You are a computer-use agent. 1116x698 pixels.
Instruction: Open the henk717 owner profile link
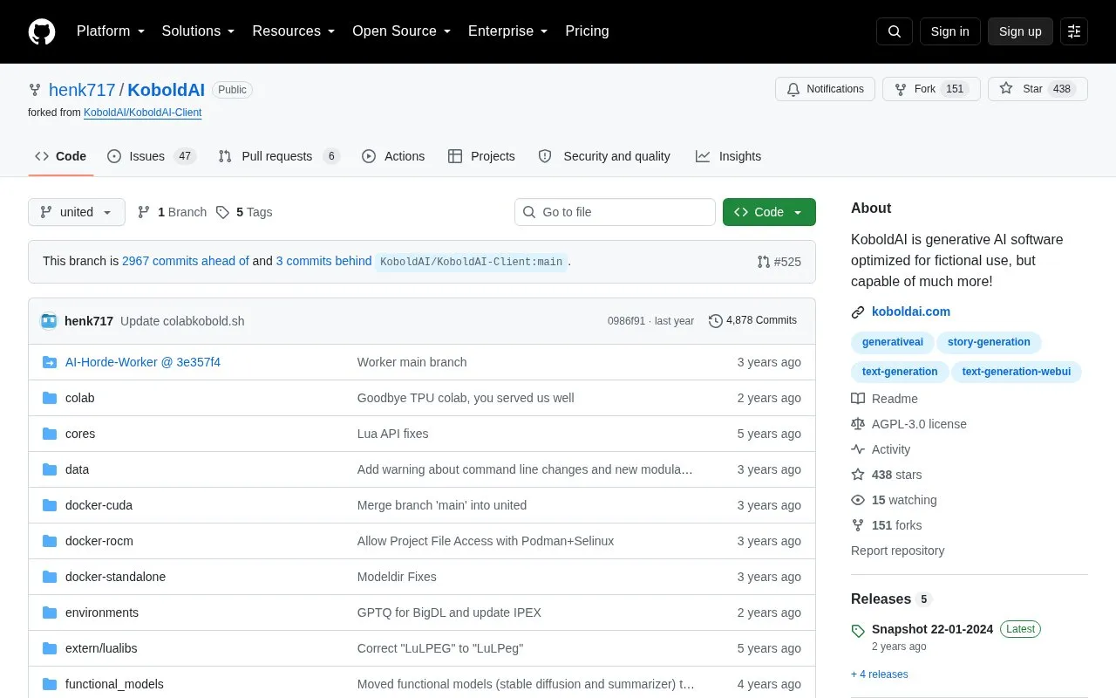[x=82, y=90]
